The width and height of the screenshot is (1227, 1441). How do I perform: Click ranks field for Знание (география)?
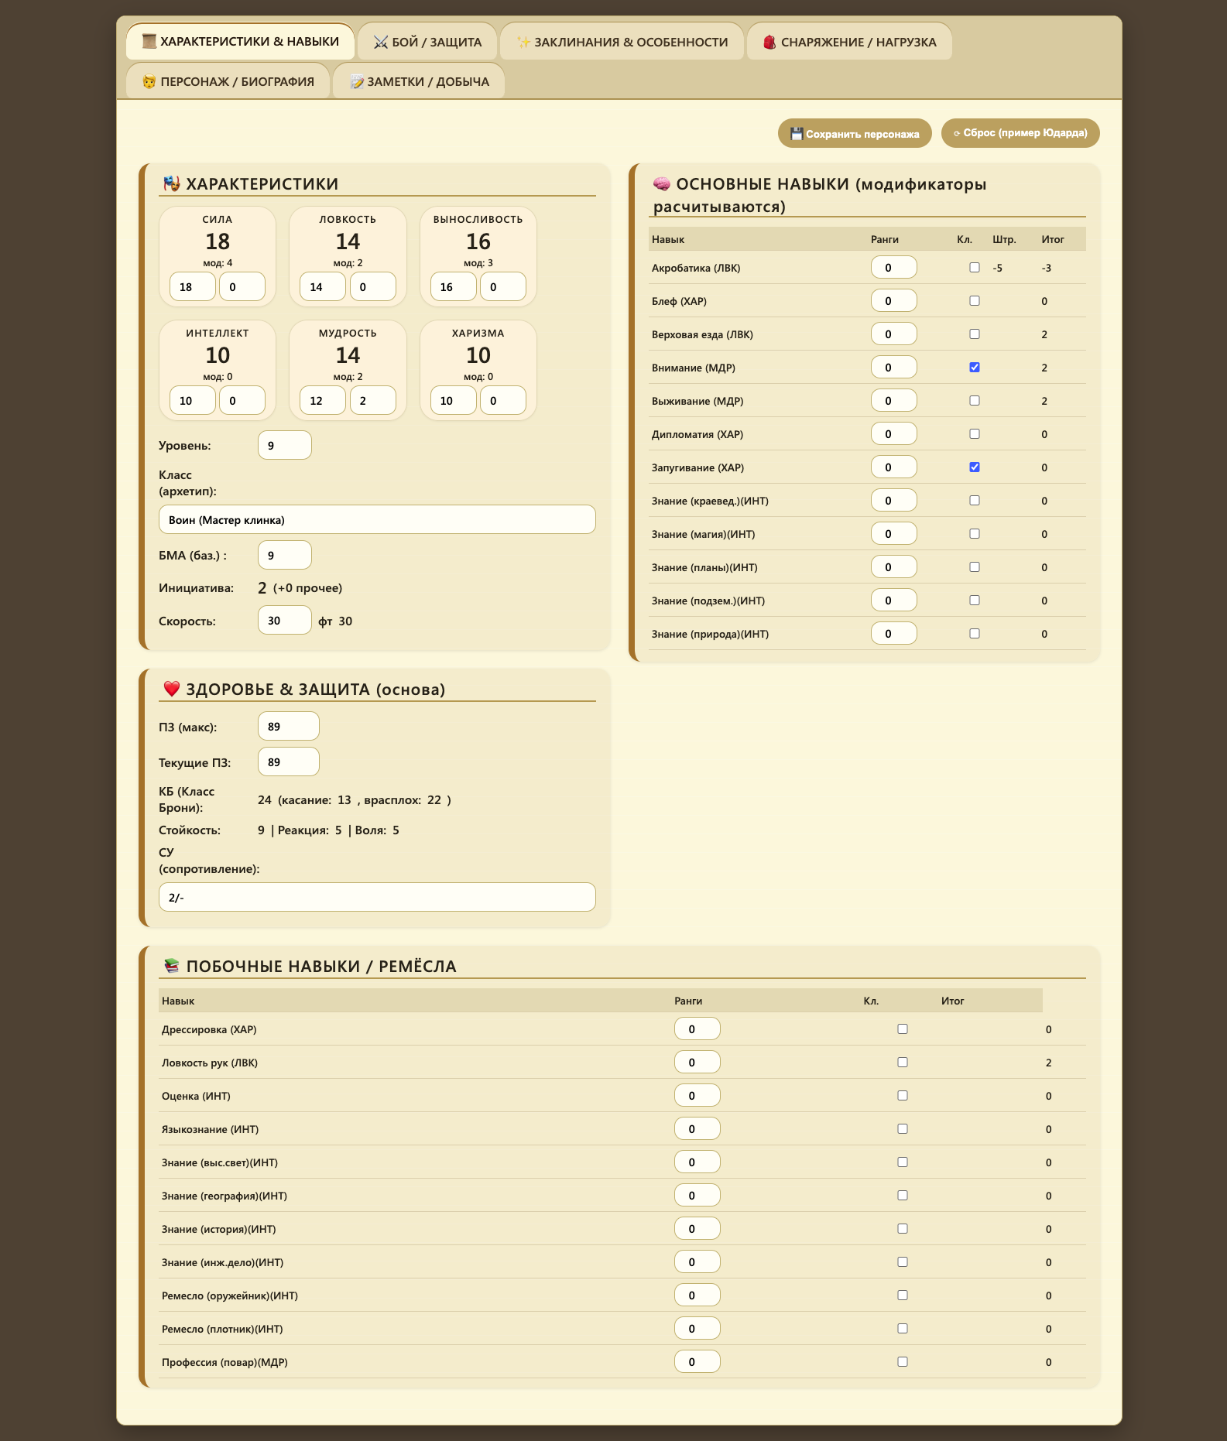pyautogui.click(x=697, y=1195)
